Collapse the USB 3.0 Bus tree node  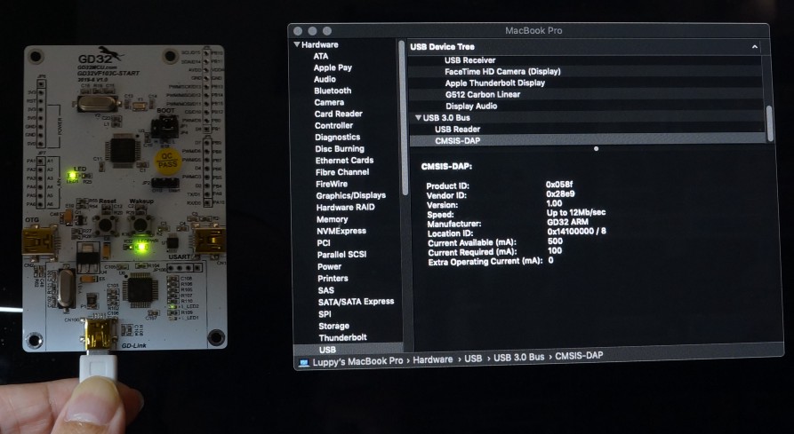[x=419, y=118]
